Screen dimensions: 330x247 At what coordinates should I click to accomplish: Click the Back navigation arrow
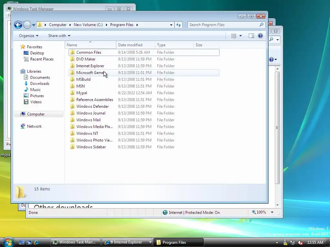18,25
